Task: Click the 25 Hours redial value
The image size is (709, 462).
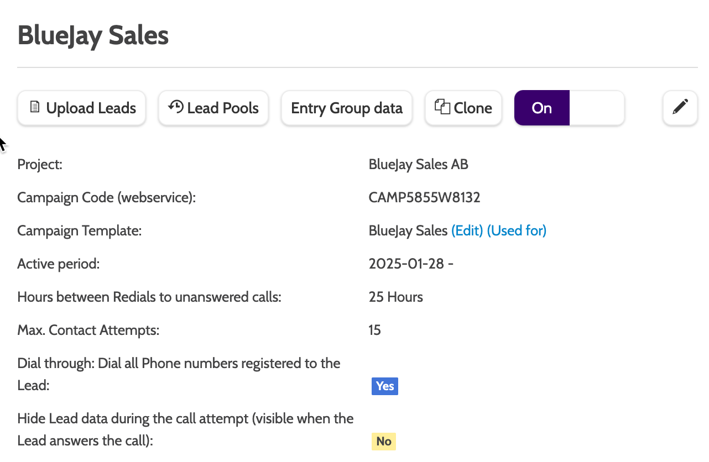Action: click(395, 297)
